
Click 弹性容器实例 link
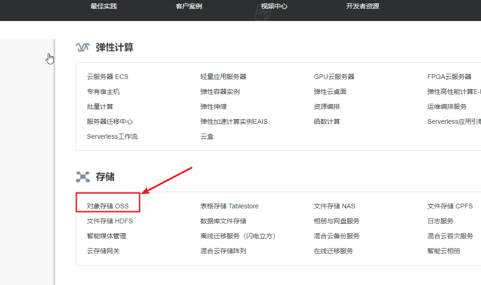[220, 92]
